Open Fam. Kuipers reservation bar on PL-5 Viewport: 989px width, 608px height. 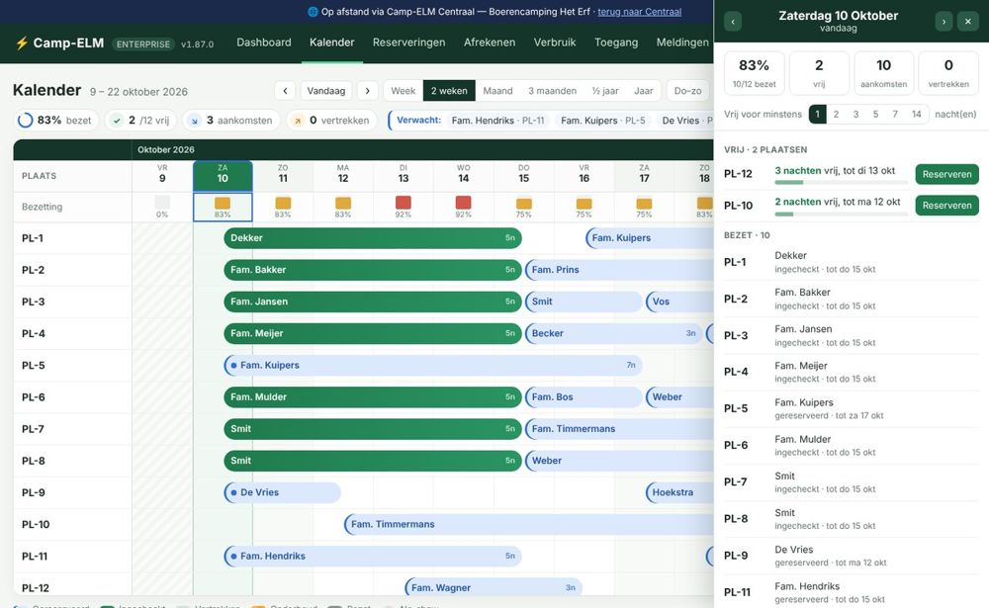(x=433, y=365)
